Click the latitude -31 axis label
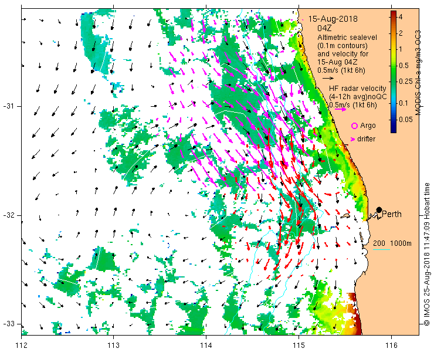The width and height of the screenshot is (434, 352). [8, 106]
